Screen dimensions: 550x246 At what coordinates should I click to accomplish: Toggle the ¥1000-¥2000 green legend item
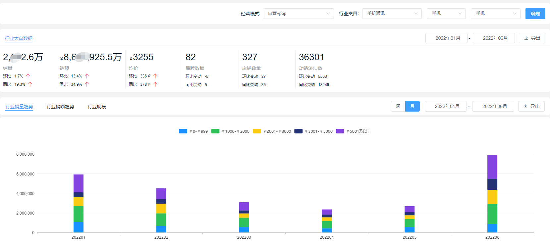tap(230, 131)
